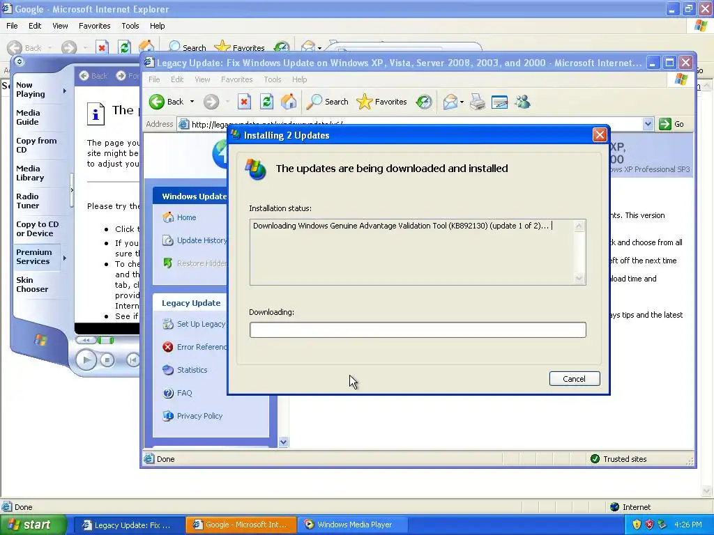Click the Privacy Policy info icon
Image resolution: width=714 pixels, height=535 pixels.
coord(168,416)
